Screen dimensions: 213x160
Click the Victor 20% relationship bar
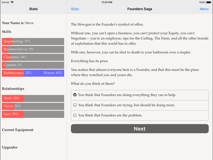[33, 106]
